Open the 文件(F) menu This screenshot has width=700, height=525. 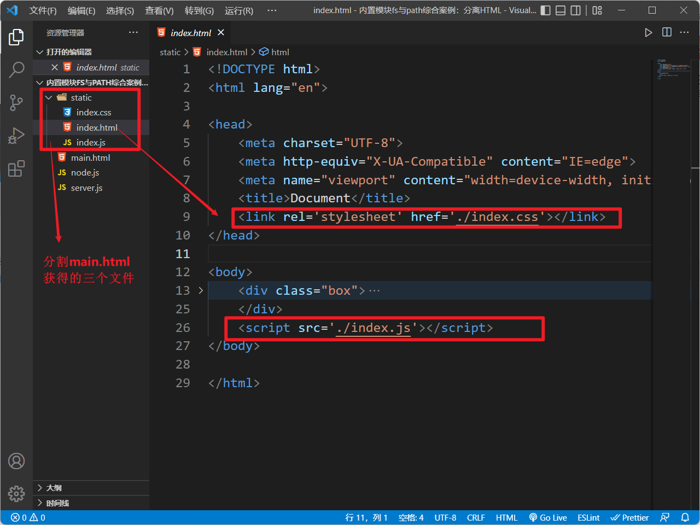43,10
